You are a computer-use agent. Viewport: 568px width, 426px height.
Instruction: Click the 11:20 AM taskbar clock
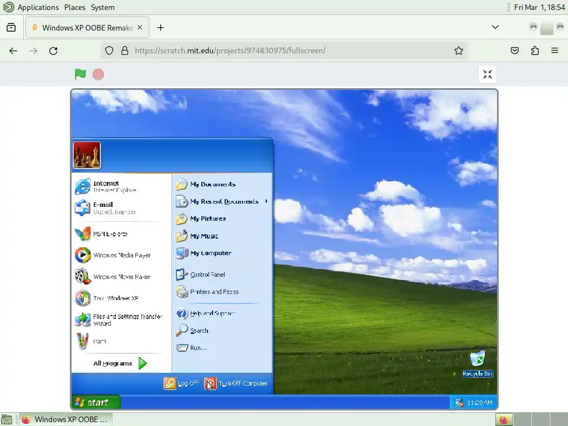click(480, 403)
